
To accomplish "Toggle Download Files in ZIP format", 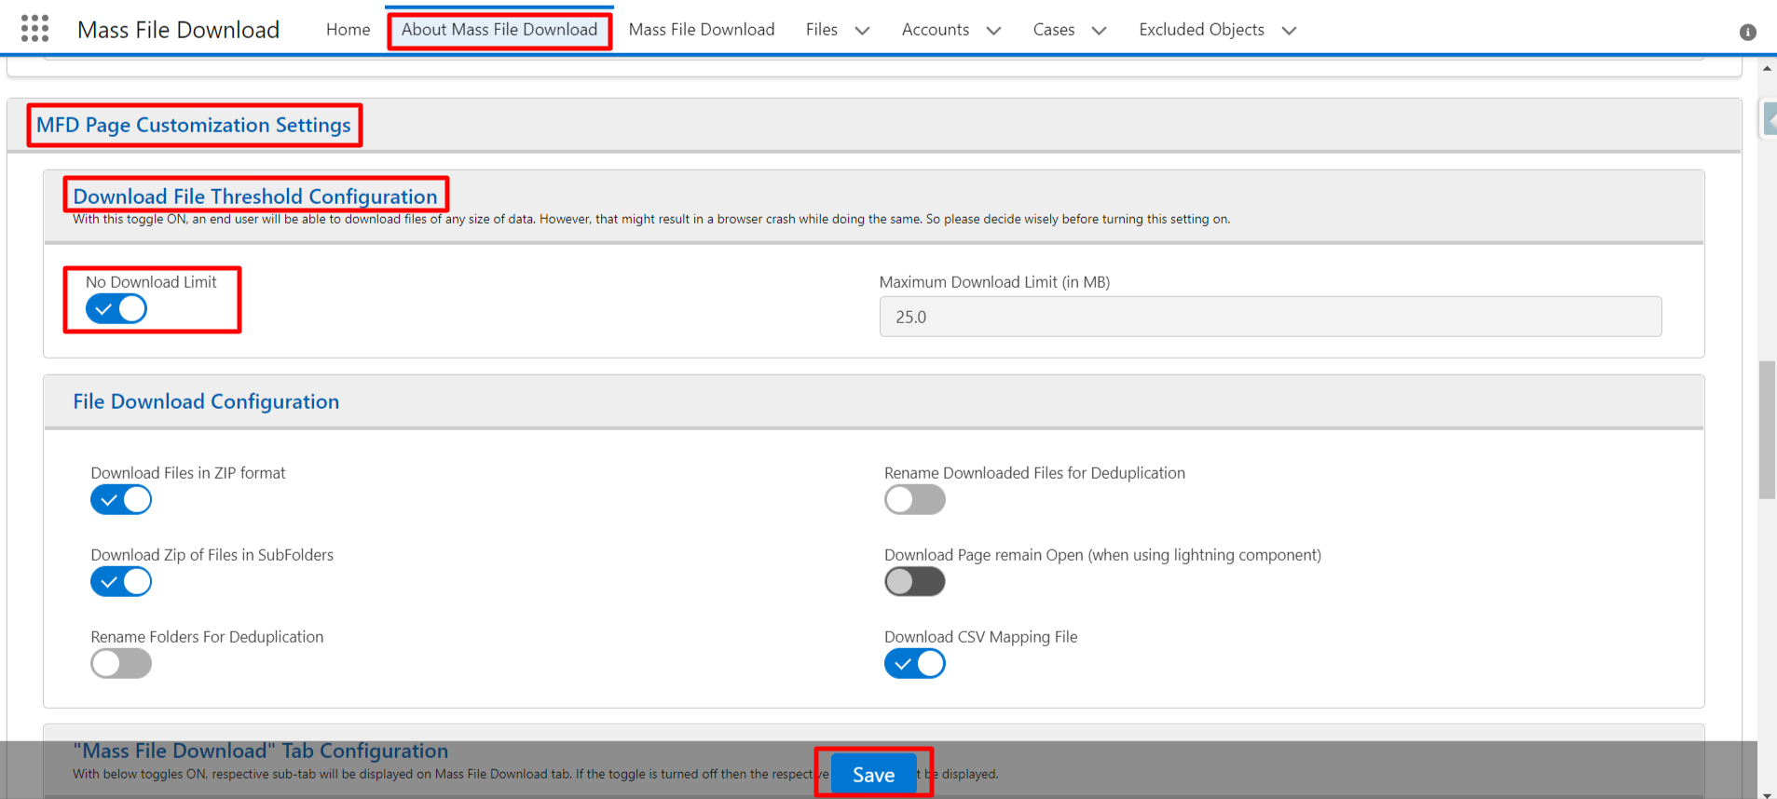I will point(121,500).
